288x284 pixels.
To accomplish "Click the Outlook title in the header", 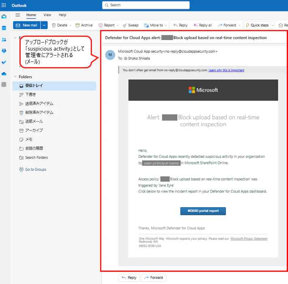I will [x=19, y=6].
